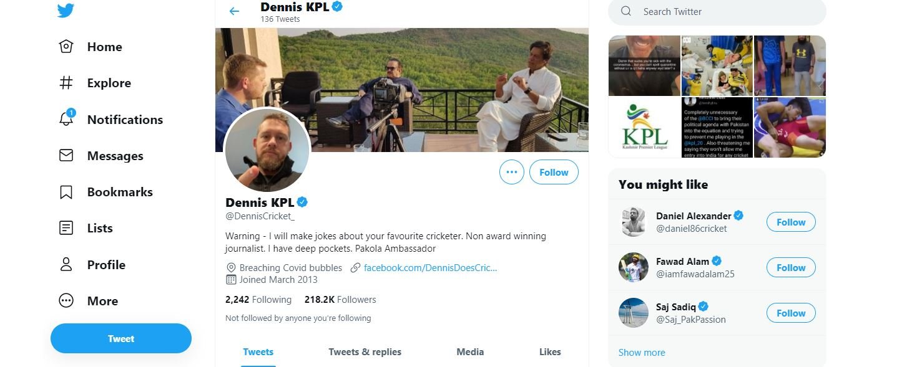Switch to the Media tab
897x367 pixels.
470,352
